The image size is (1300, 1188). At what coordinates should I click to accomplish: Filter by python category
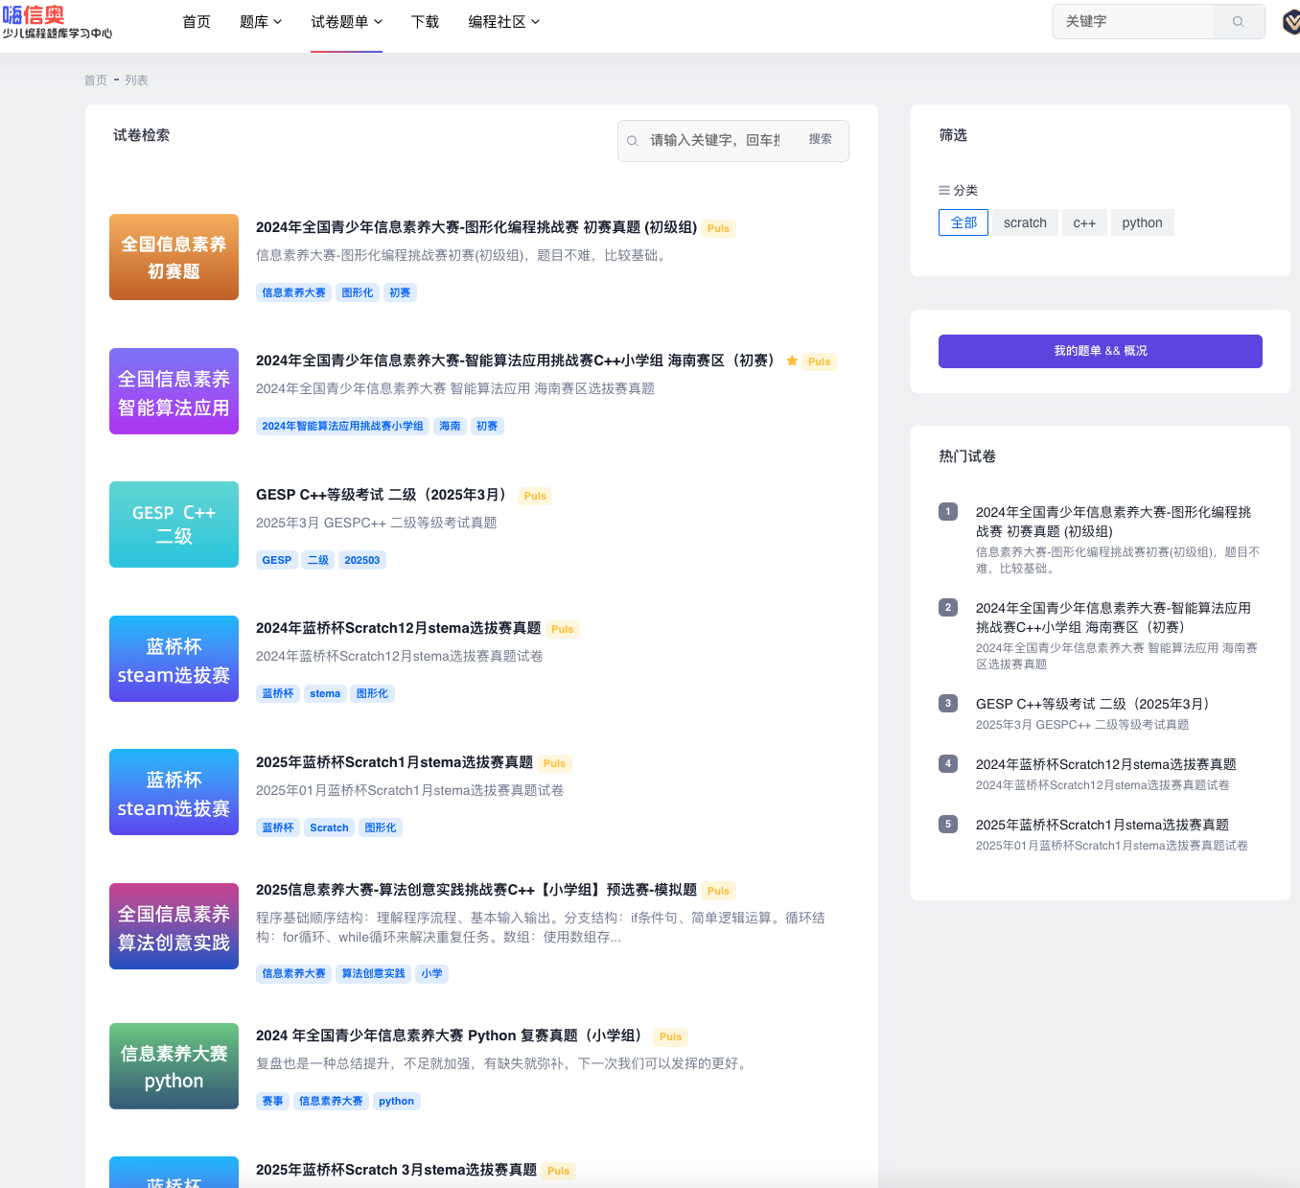click(x=1142, y=222)
